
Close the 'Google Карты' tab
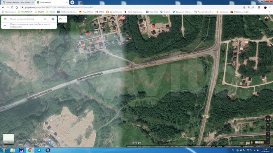tap(67, 2)
